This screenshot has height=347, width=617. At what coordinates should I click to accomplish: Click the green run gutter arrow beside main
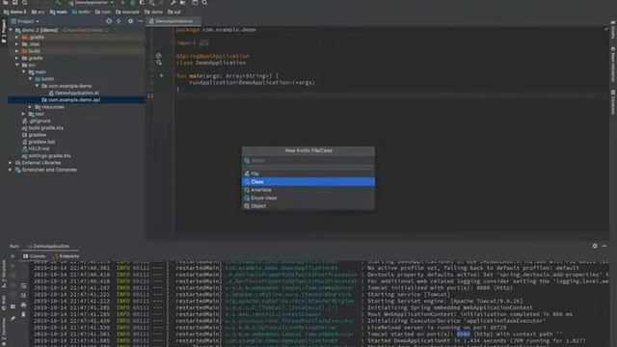click(x=161, y=75)
